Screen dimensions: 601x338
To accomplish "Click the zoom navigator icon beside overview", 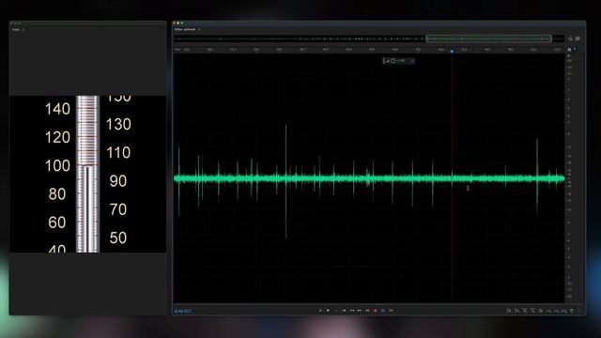I will (570, 38).
